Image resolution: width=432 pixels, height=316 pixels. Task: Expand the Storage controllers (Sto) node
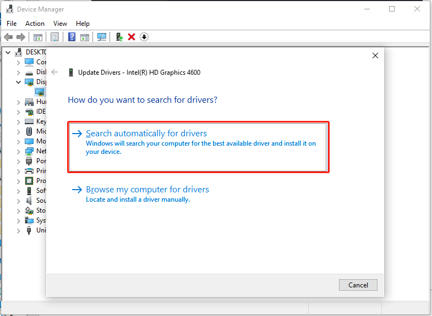18,211
